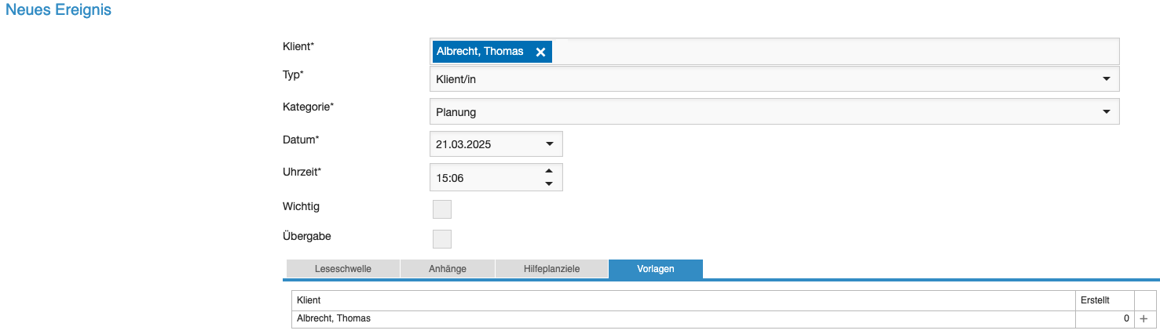Open the Datum calendar dropdown arrow

[549, 144]
